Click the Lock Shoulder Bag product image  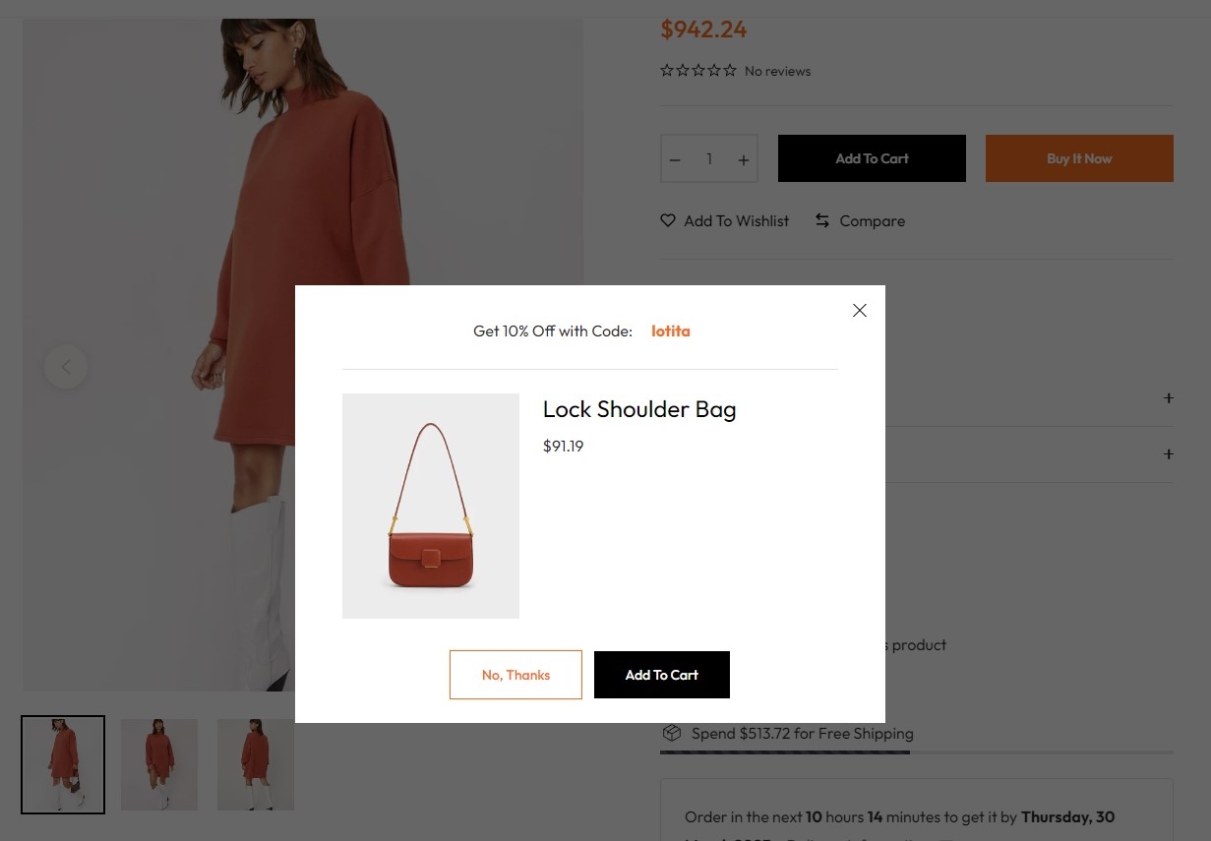pyautogui.click(x=431, y=506)
